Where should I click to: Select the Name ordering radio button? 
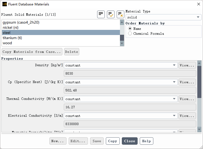click(x=130, y=28)
